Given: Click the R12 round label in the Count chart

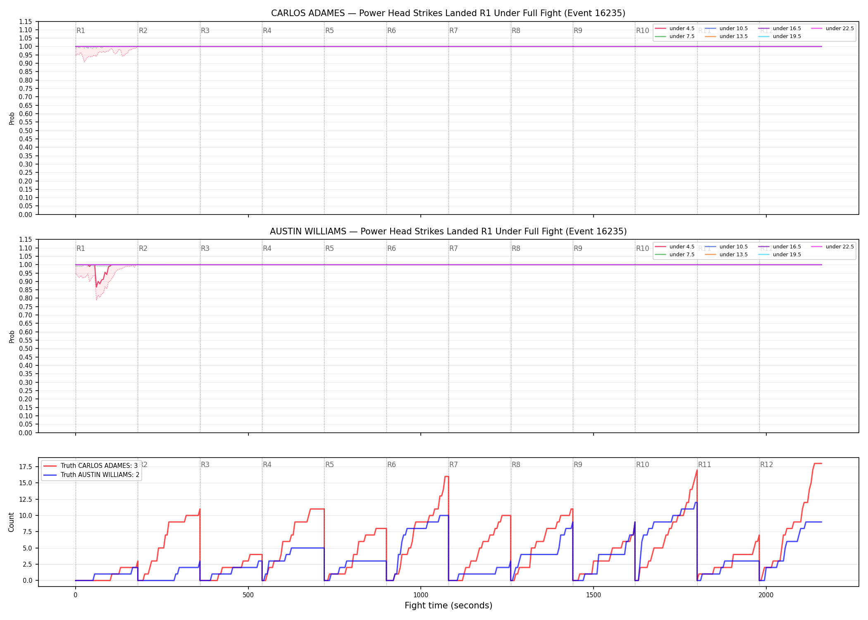Looking at the screenshot, I should coord(767,465).
